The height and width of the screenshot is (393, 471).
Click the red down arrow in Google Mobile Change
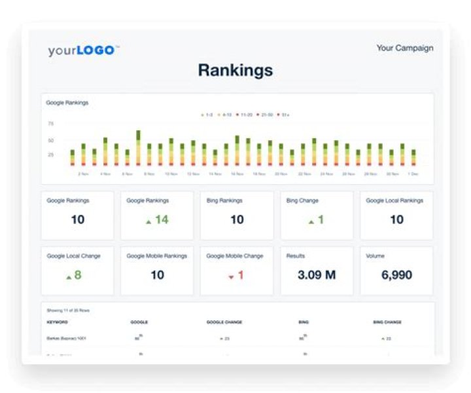[231, 277]
